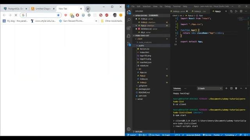
Task: Open Earn Reward Points bookmark
Action: [71, 21]
